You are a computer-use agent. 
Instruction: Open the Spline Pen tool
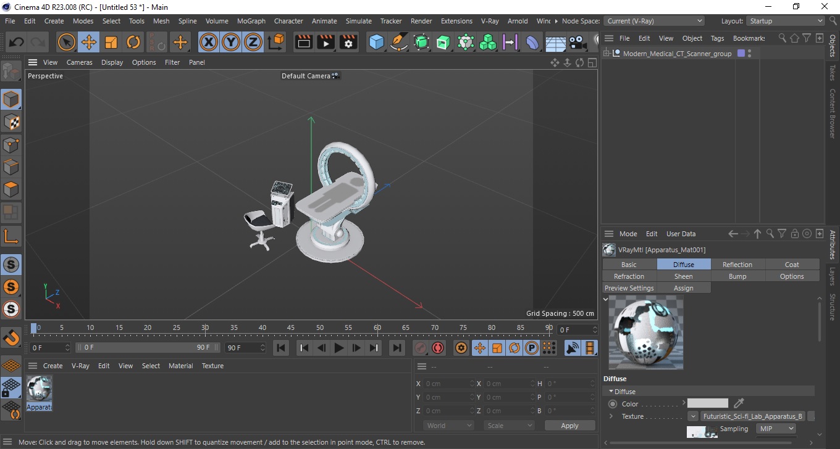point(399,42)
